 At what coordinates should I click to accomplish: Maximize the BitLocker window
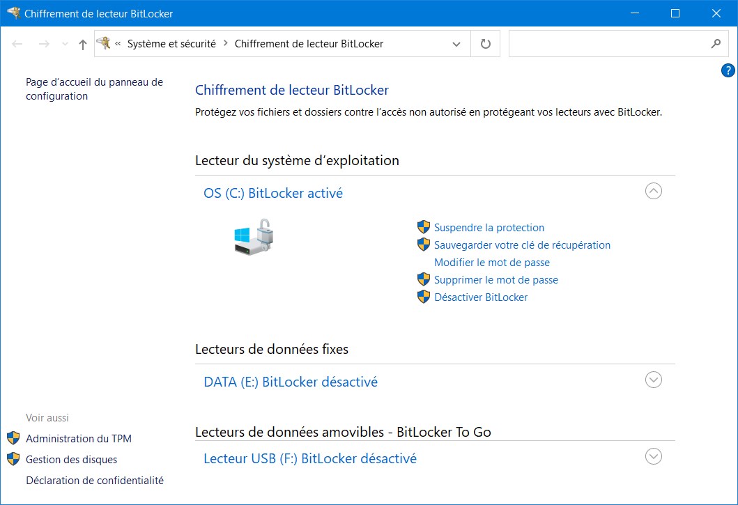[x=675, y=13]
